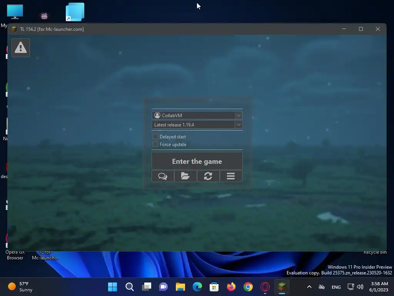This screenshot has width=394, height=296.
Task: Open Task View on taskbar
Action: point(147,287)
